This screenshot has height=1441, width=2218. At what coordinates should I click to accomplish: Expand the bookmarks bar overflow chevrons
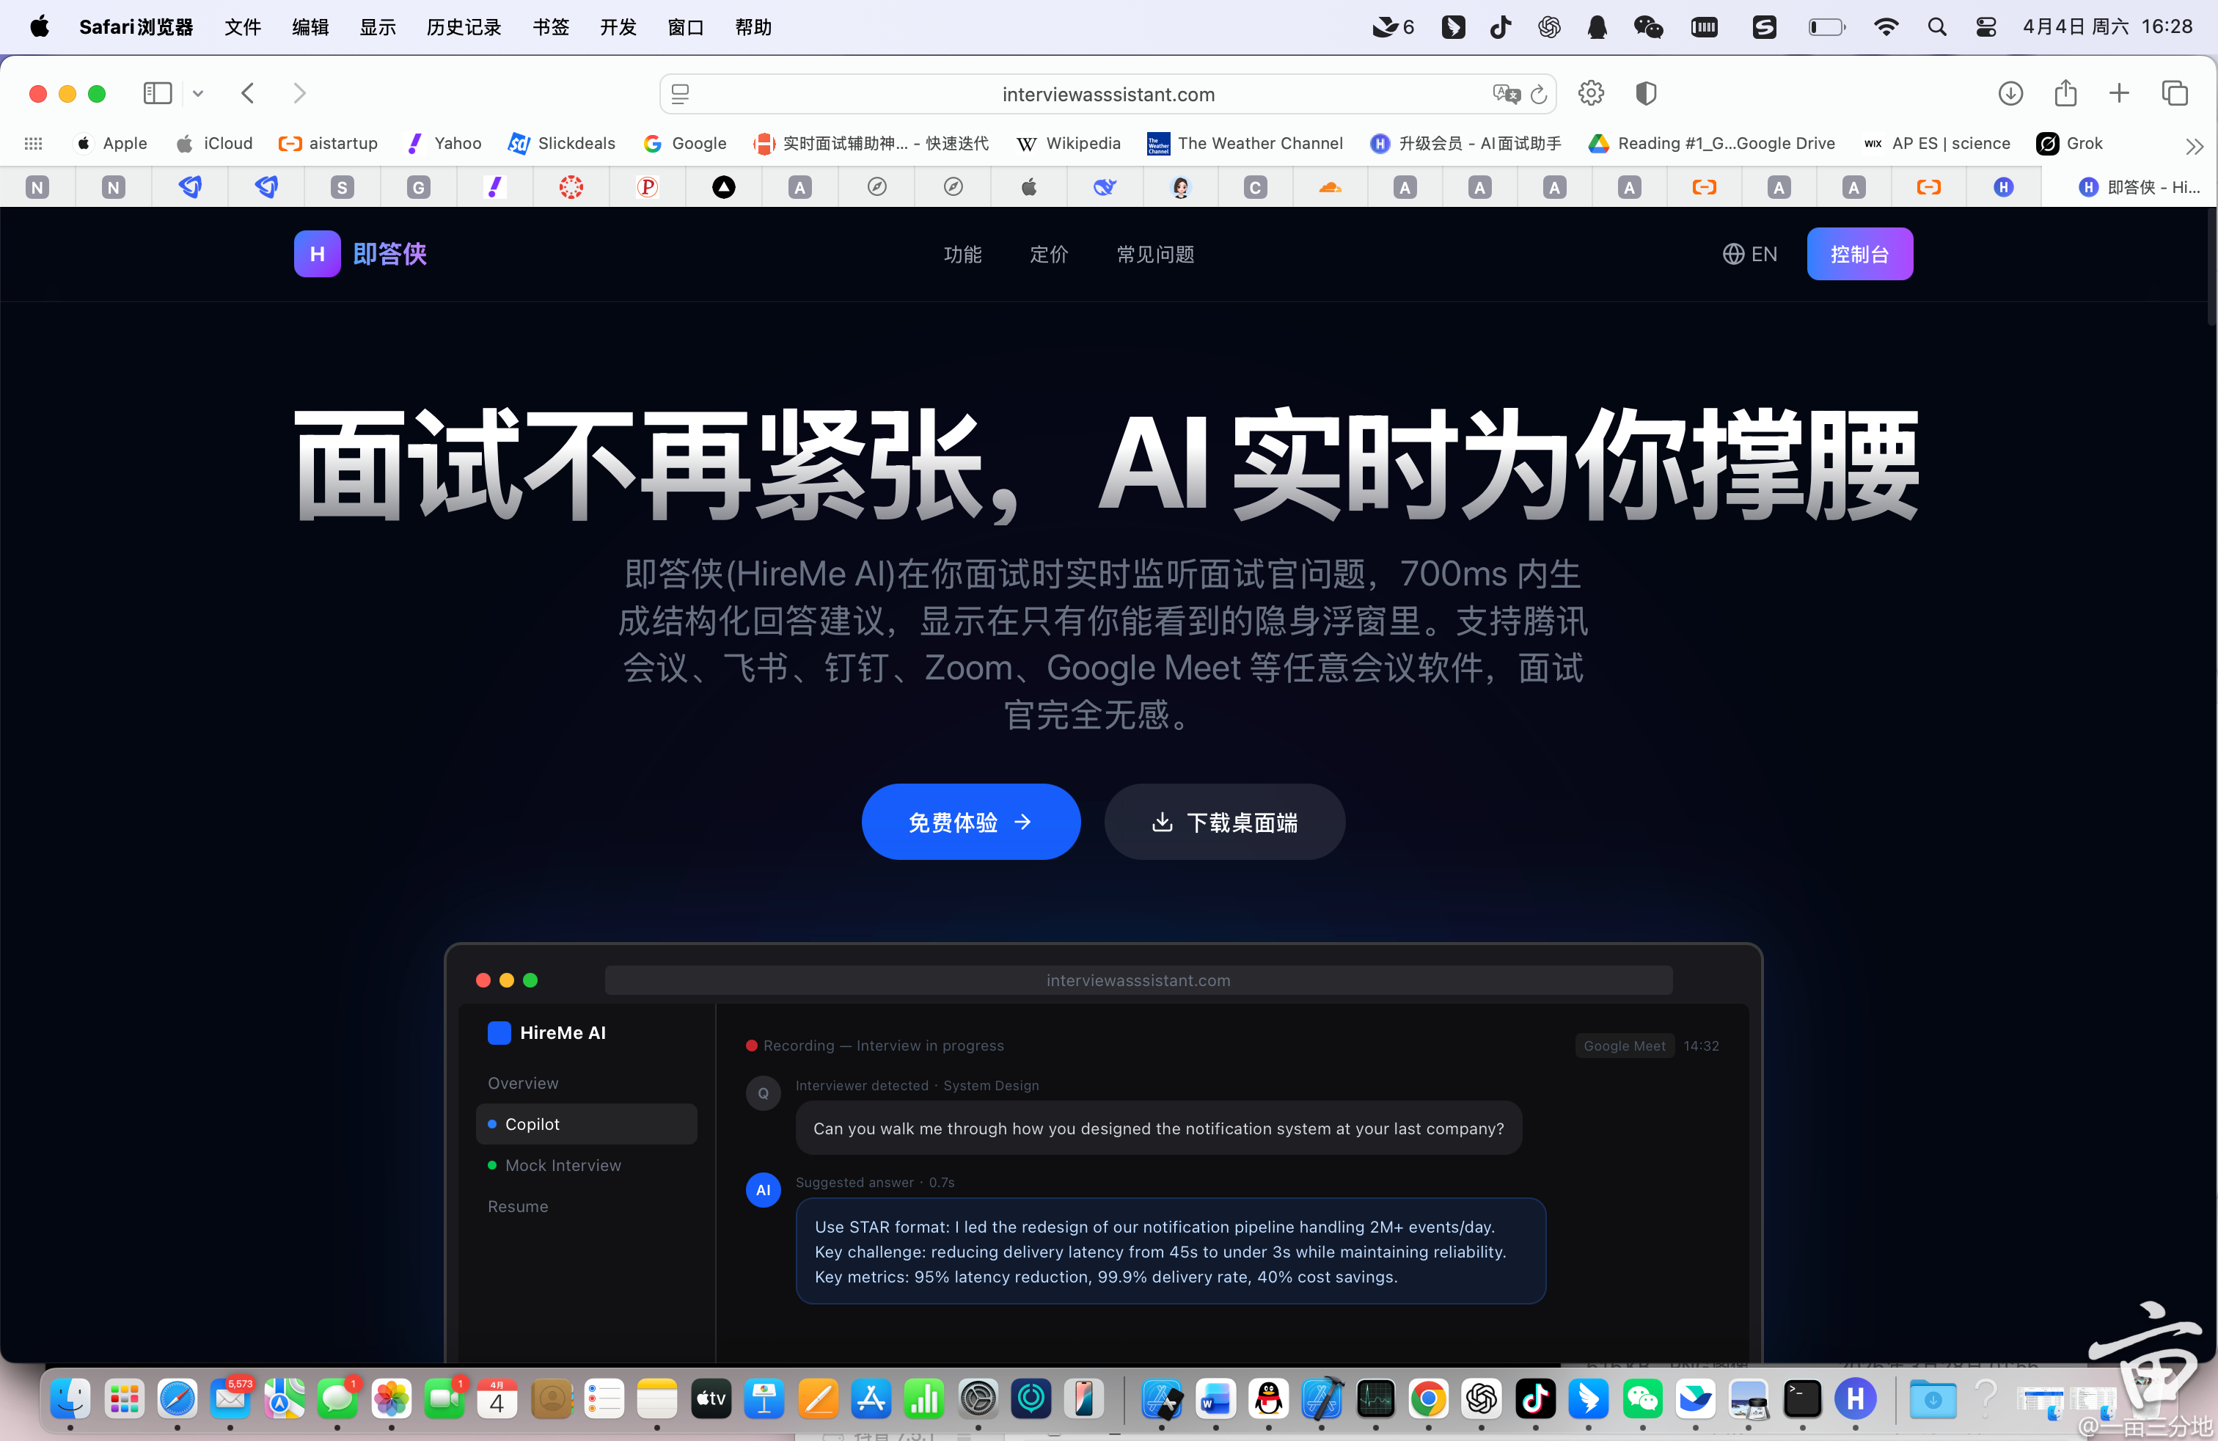coord(2194,146)
